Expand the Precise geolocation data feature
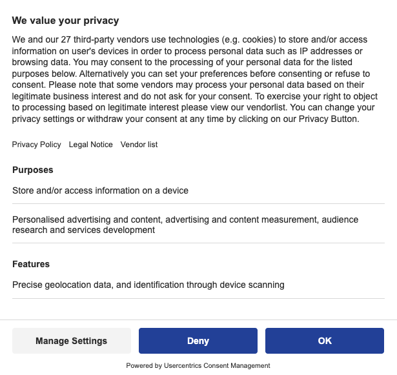 198,285
